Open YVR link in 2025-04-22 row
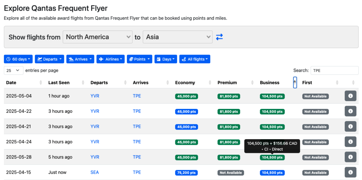Image resolution: width=362 pixels, height=180 pixels. point(95,111)
